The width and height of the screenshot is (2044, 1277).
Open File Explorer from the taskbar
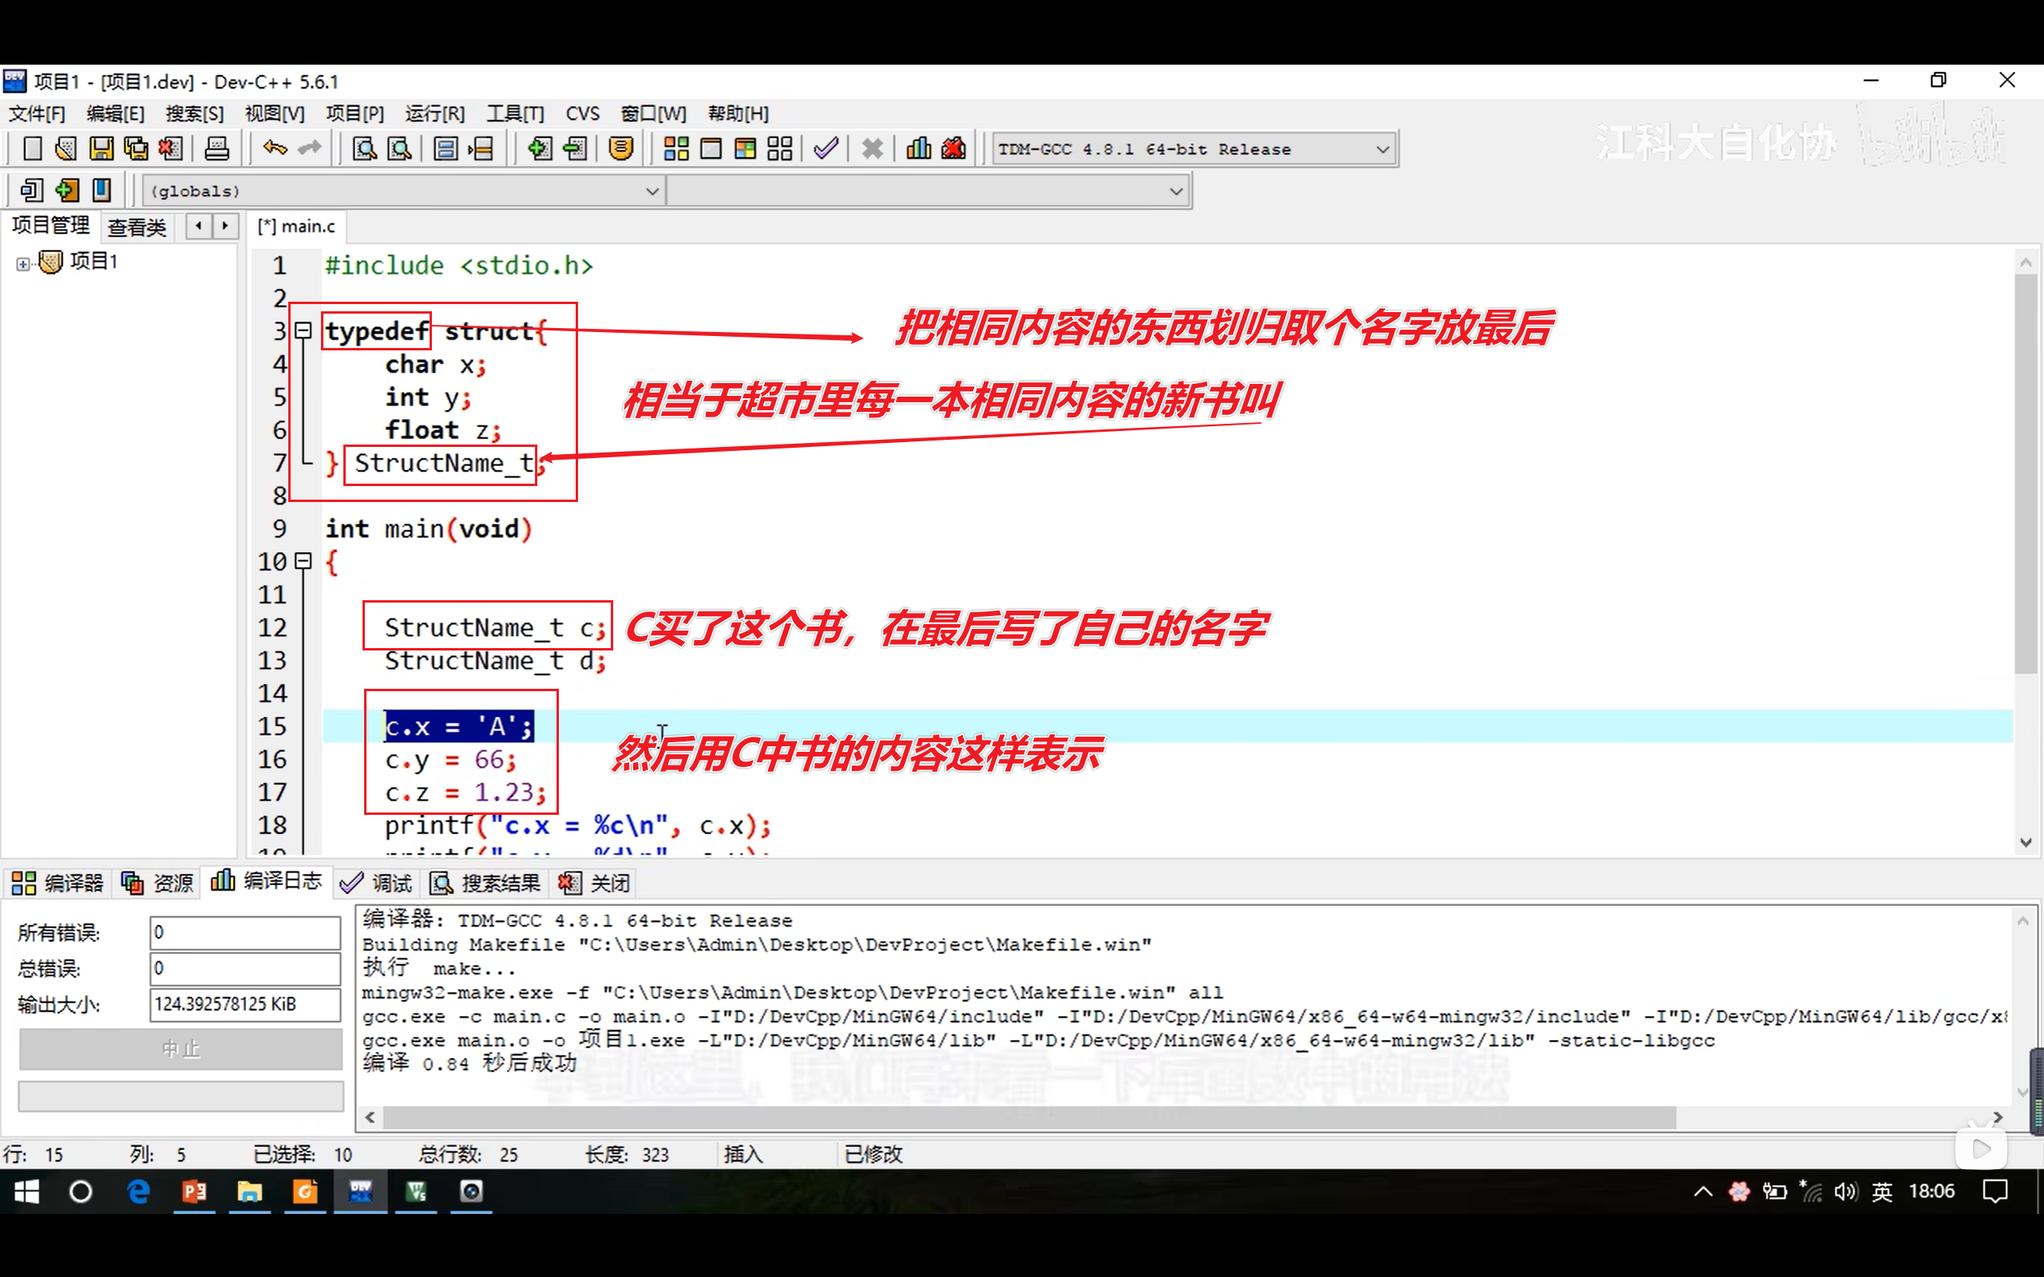pyautogui.click(x=249, y=1192)
